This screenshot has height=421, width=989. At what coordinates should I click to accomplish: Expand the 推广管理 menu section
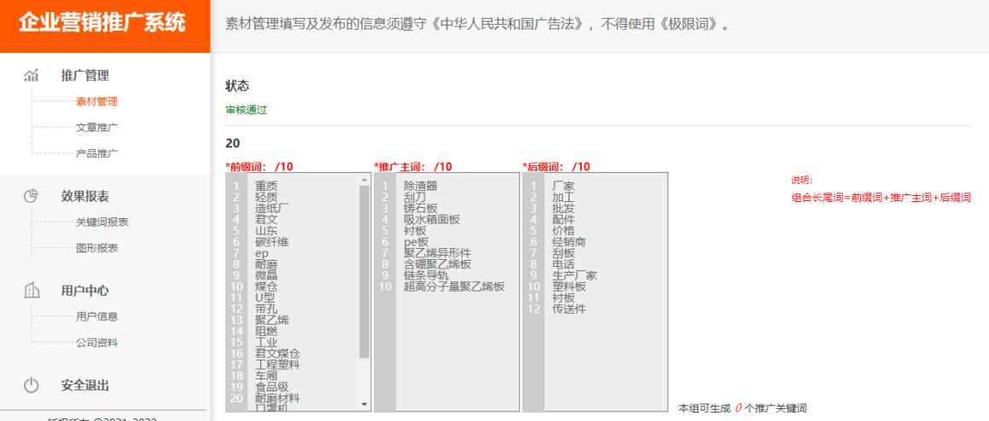coord(85,75)
